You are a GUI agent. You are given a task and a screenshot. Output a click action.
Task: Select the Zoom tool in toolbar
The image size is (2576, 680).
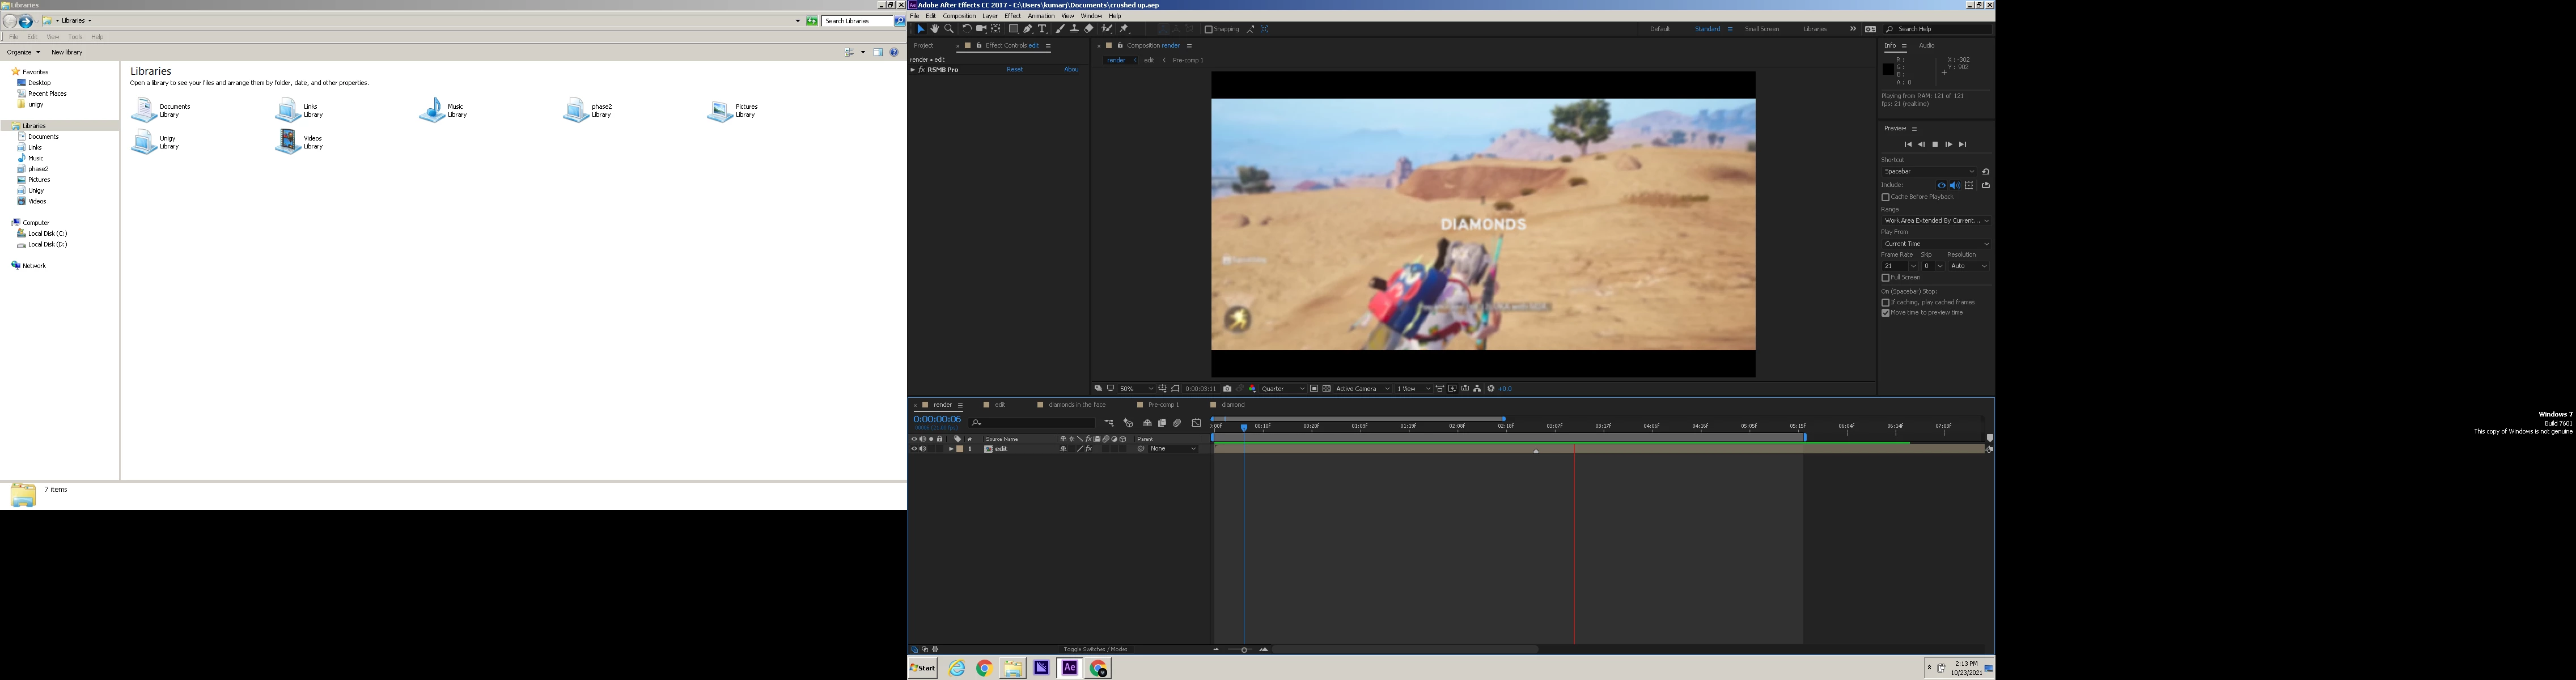click(x=949, y=29)
